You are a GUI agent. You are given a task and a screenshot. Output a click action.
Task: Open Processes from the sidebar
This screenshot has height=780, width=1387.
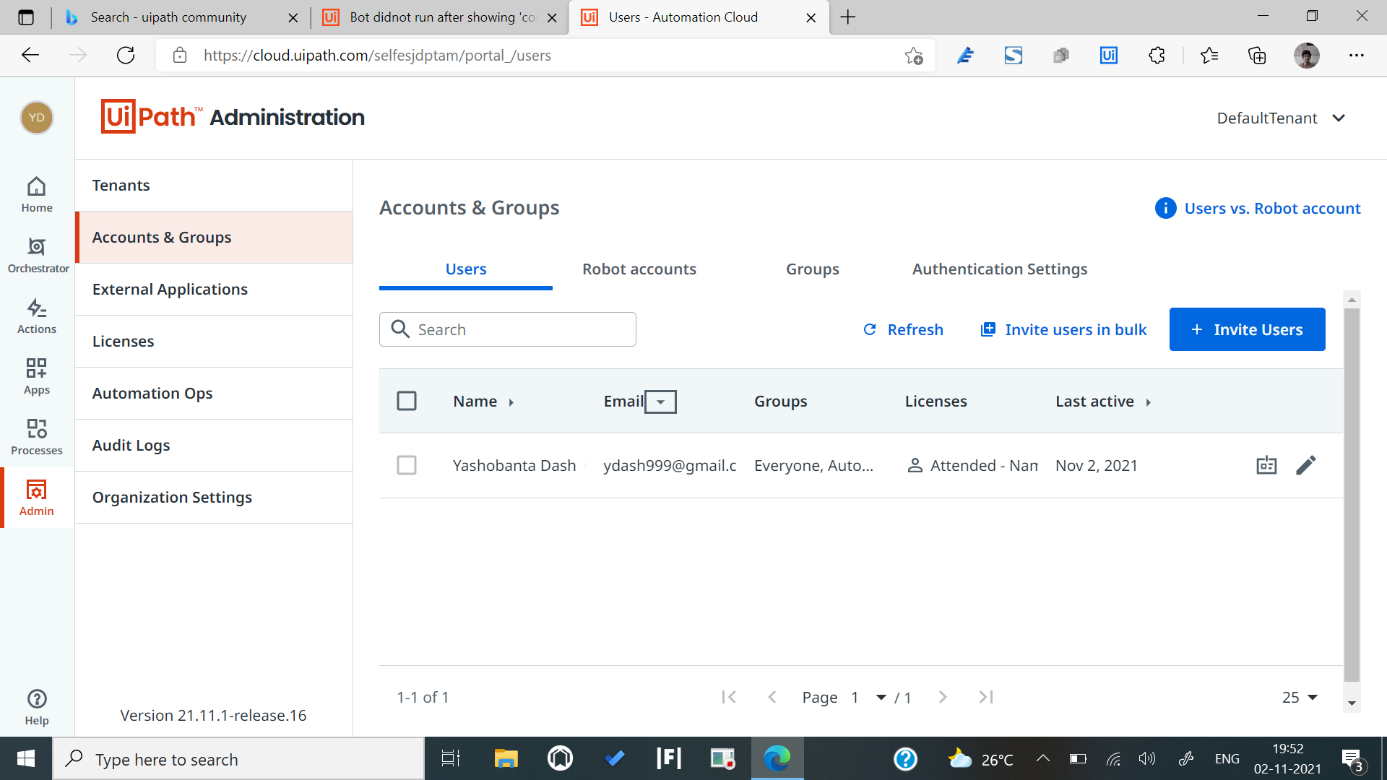(37, 437)
